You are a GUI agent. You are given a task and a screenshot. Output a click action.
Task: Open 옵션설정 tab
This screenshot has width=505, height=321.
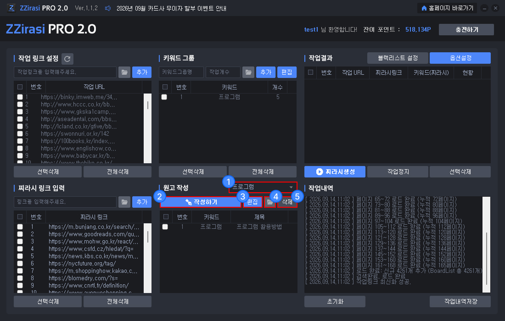pos(460,58)
